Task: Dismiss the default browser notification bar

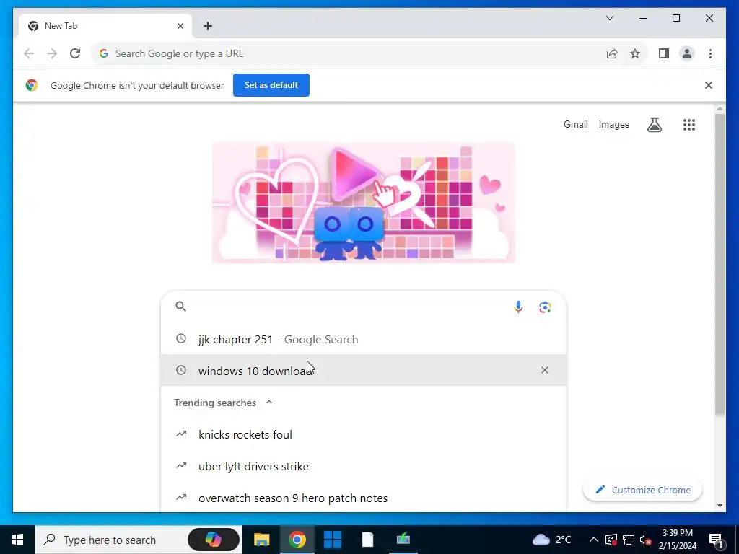Action: pos(709,85)
